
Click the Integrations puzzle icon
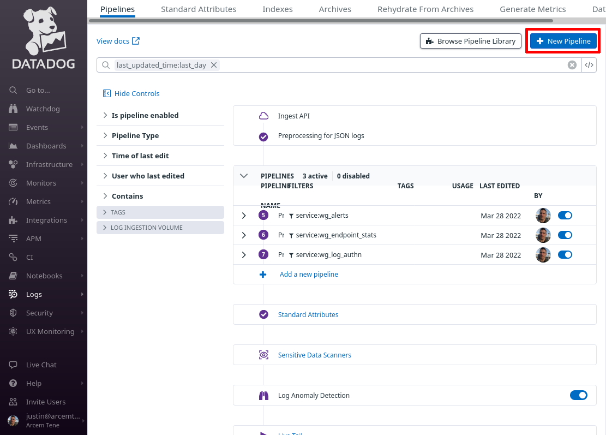pos(13,220)
